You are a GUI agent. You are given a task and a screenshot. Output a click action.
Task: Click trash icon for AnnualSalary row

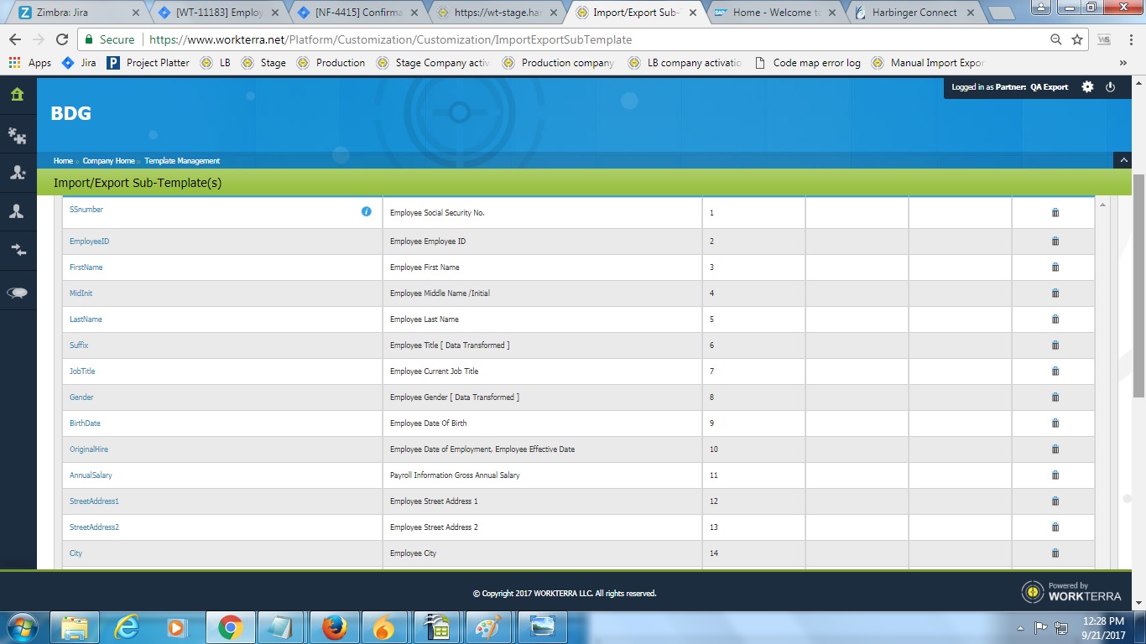coord(1055,475)
